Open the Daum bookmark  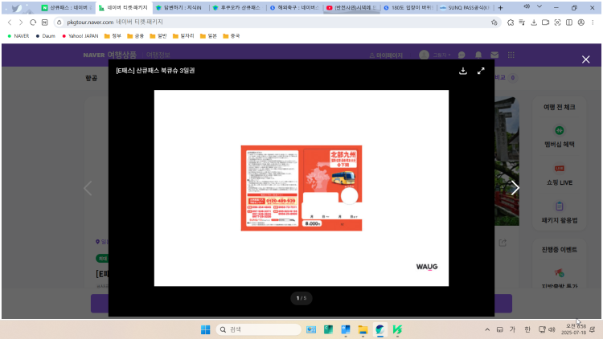45,35
